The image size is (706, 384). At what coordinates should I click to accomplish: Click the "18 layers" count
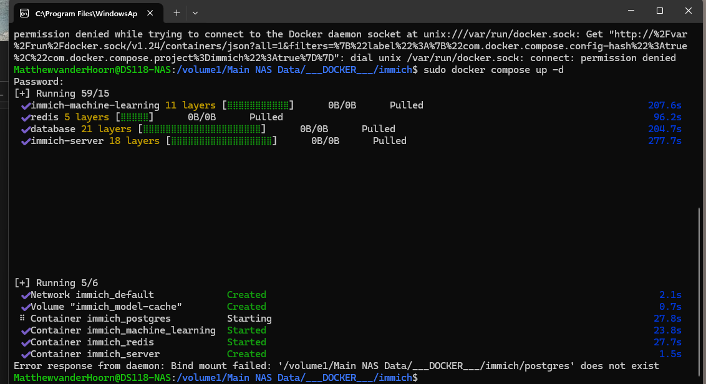[134, 141]
